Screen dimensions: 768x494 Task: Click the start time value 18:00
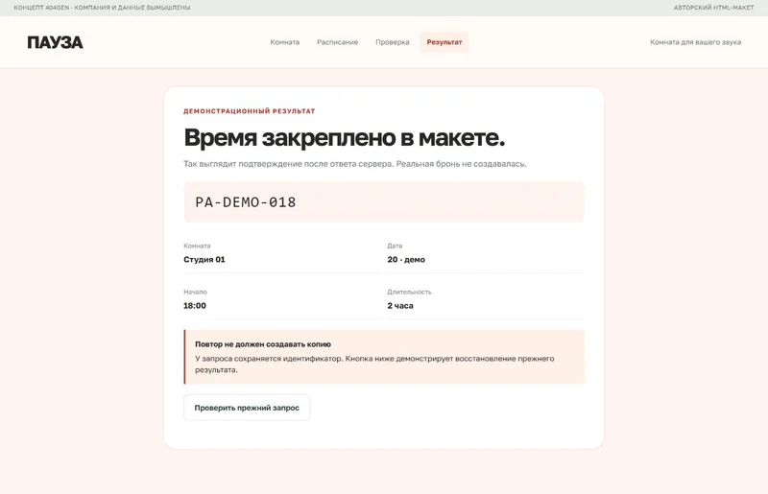pyautogui.click(x=195, y=305)
